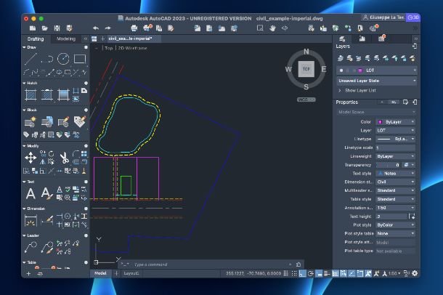Screen dimensions: 443x295
Task: Select the Trim scissors tool
Action: point(64,158)
